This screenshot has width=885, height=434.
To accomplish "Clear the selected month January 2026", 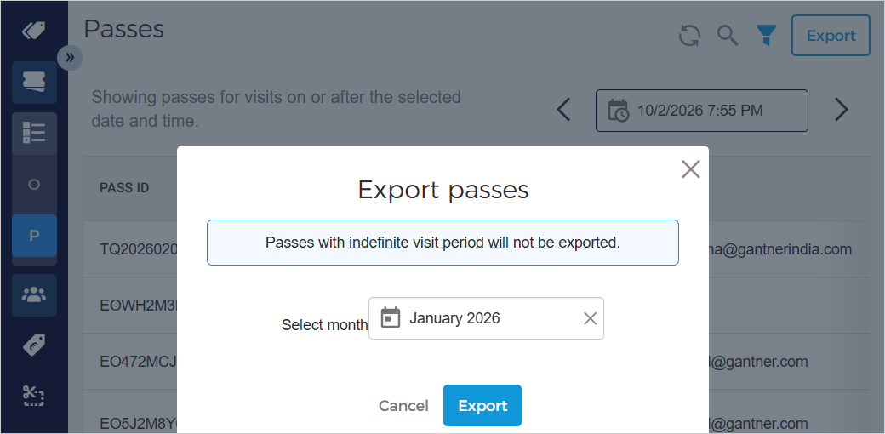I will point(590,318).
